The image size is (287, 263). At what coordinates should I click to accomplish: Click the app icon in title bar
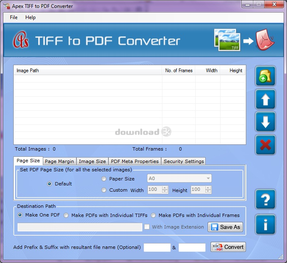pyautogui.click(x=7, y=6)
